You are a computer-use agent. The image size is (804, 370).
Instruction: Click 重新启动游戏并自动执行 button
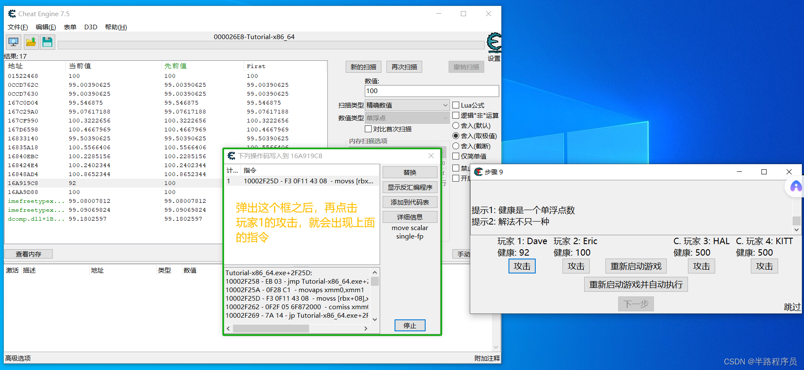(636, 285)
